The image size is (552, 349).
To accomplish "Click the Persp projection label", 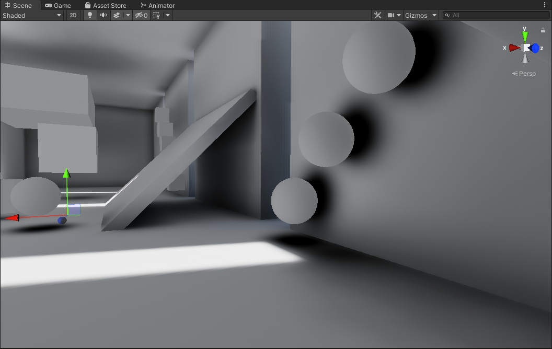I will (524, 74).
